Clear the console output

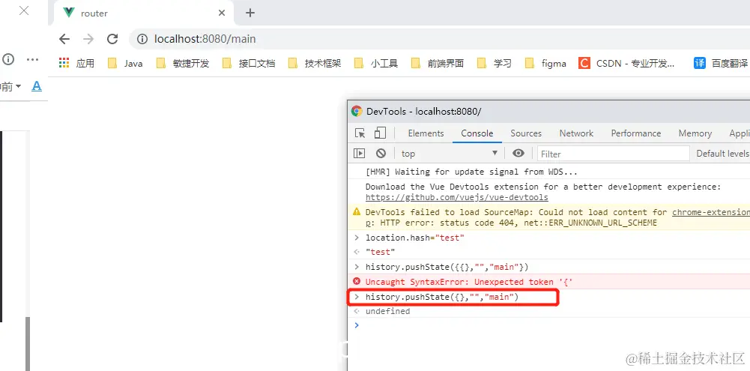point(381,154)
